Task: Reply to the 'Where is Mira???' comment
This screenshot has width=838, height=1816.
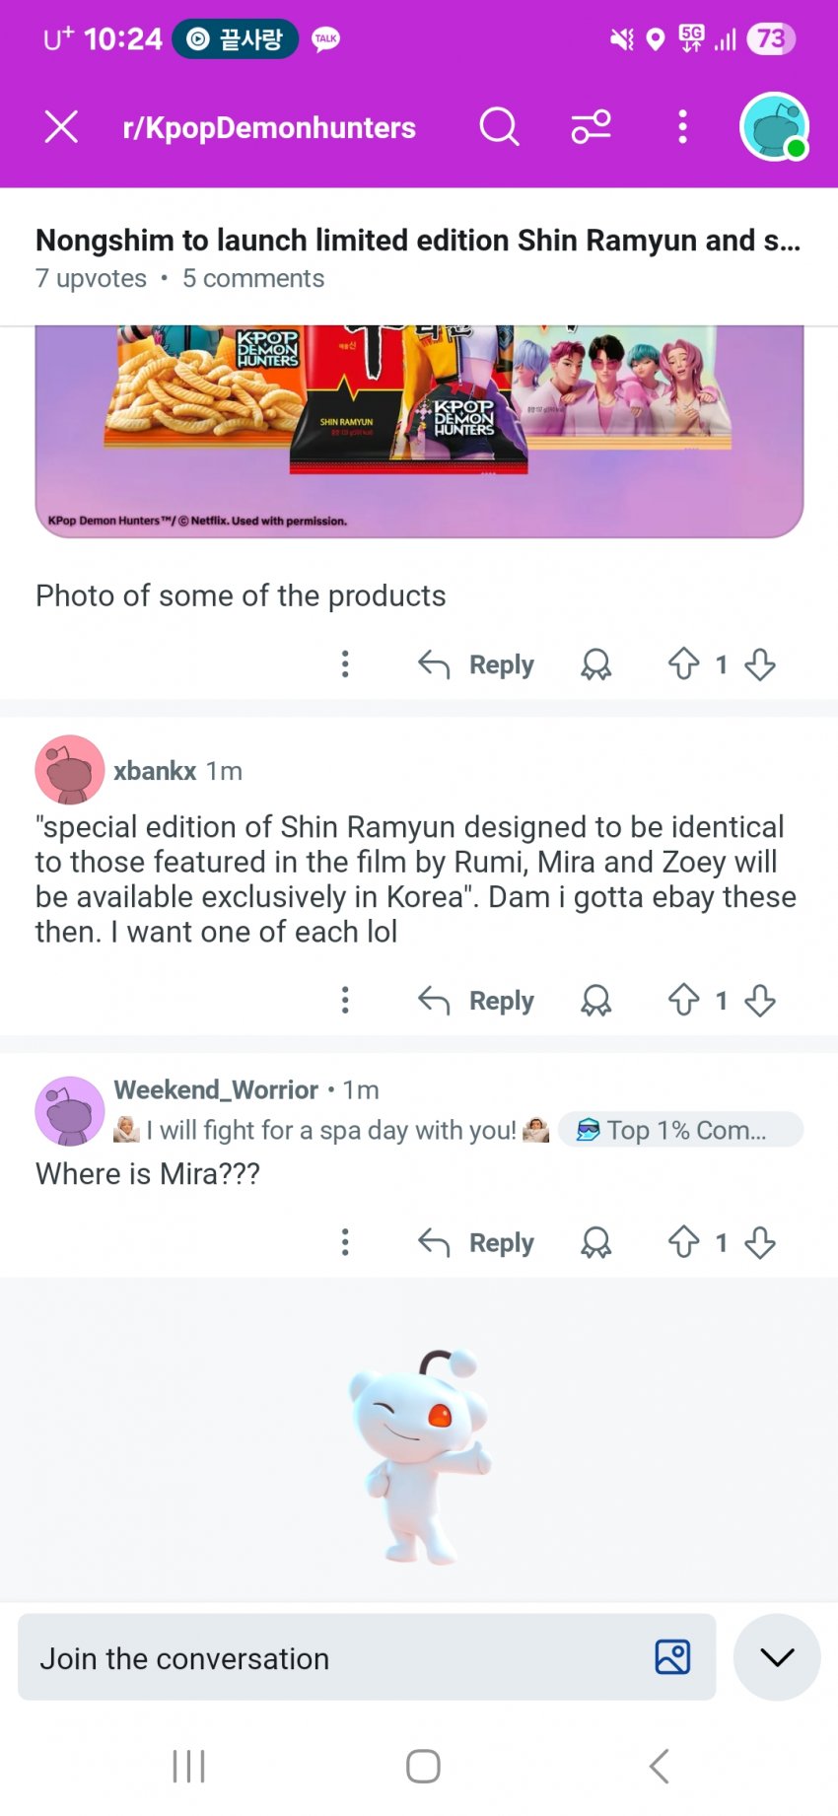Action: pos(477,1242)
